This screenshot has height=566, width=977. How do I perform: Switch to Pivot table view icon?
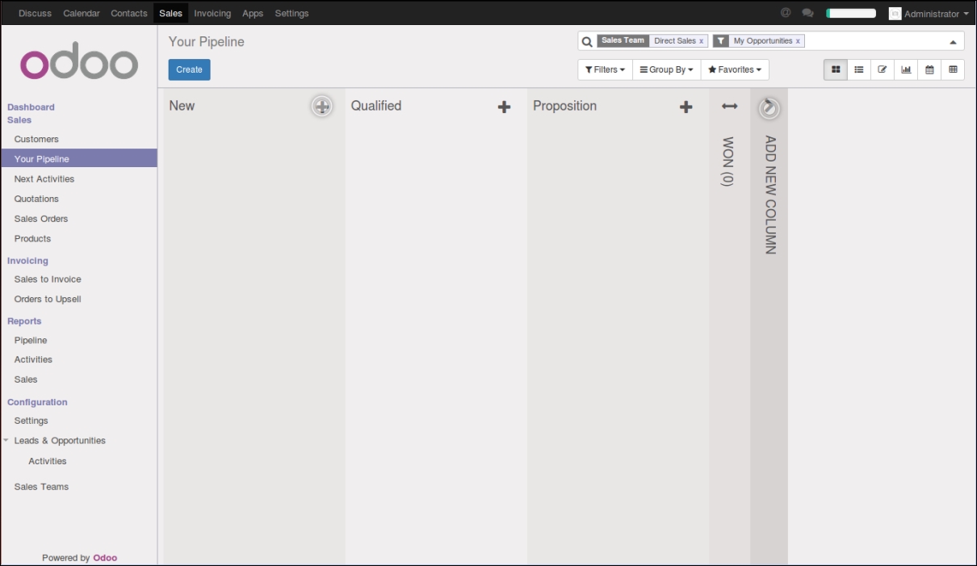[953, 69]
